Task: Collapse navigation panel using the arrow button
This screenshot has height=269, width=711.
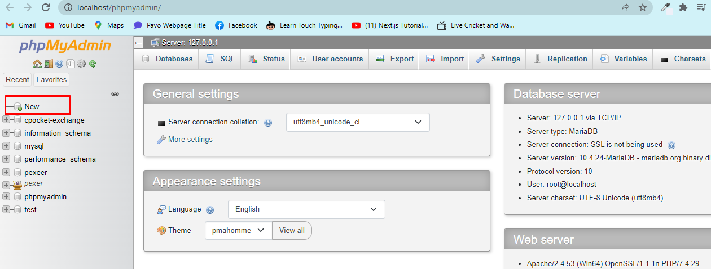Action: click(x=139, y=43)
